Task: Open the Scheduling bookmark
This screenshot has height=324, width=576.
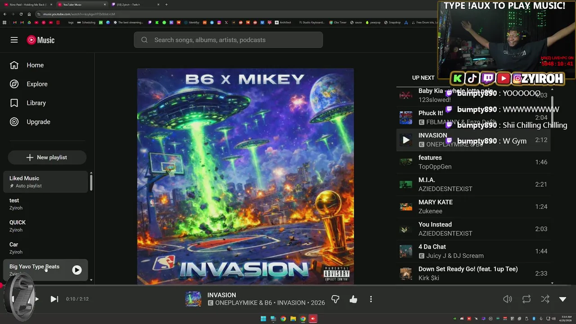Action: (86, 22)
